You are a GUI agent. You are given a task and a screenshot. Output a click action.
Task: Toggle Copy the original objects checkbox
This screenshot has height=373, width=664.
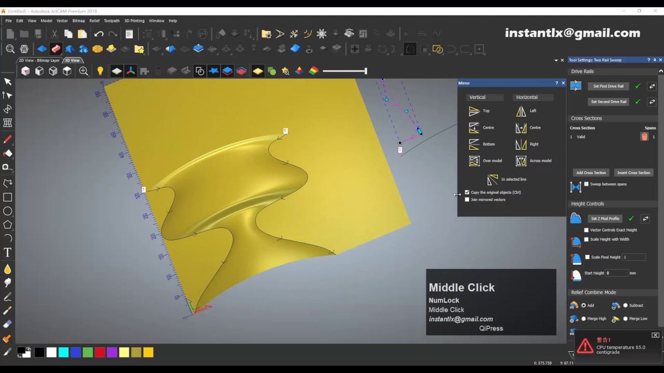point(467,192)
